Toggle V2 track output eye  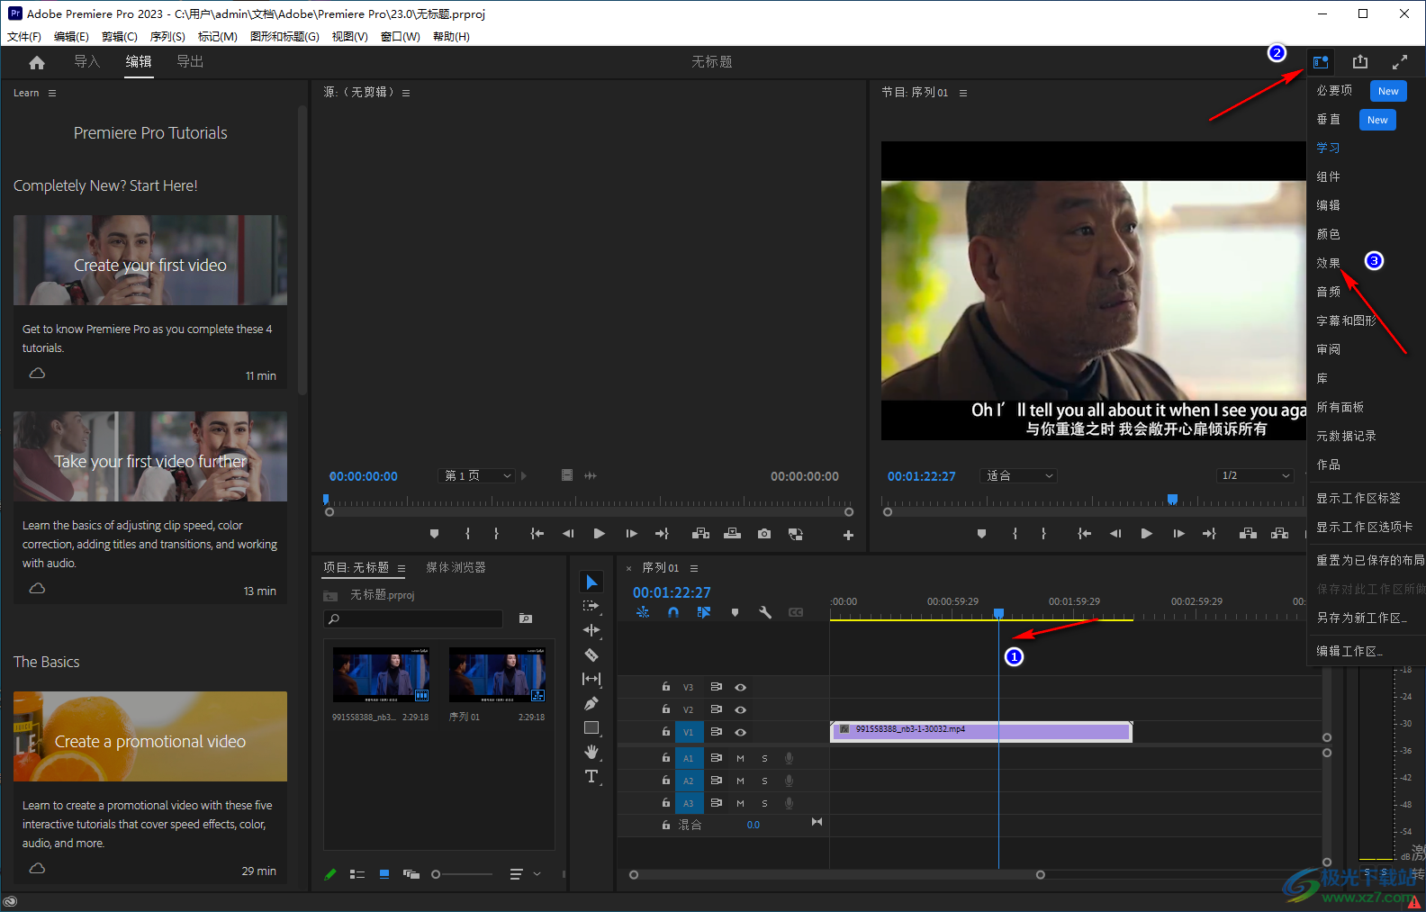tap(740, 709)
